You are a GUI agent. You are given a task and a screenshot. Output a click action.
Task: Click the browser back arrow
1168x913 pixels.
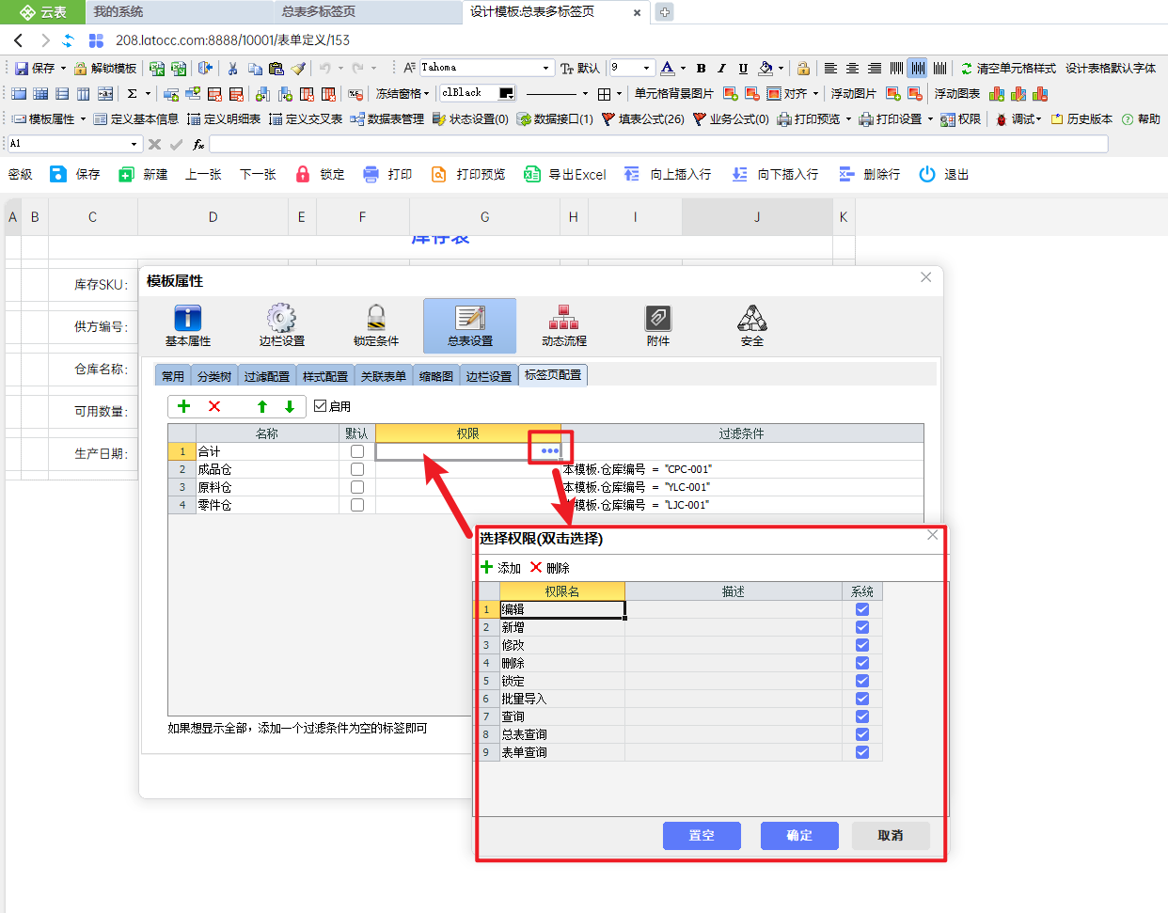coord(19,40)
